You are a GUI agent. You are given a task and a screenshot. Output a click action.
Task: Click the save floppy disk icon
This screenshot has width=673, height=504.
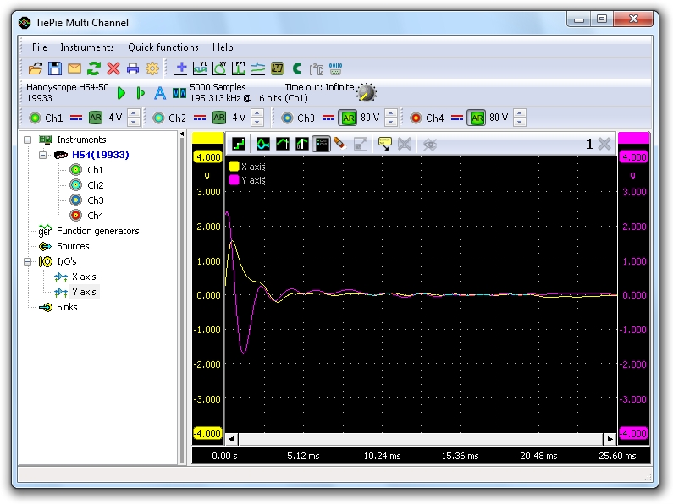coord(54,68)
